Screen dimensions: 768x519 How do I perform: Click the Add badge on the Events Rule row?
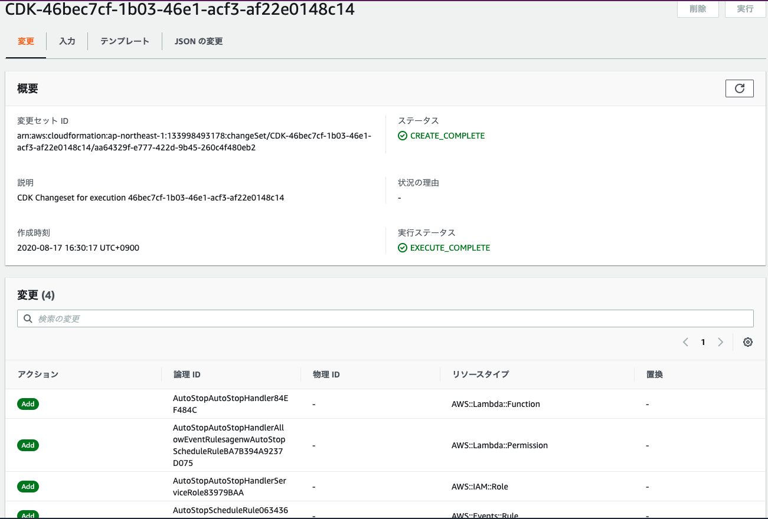click(x=28, y=515)
